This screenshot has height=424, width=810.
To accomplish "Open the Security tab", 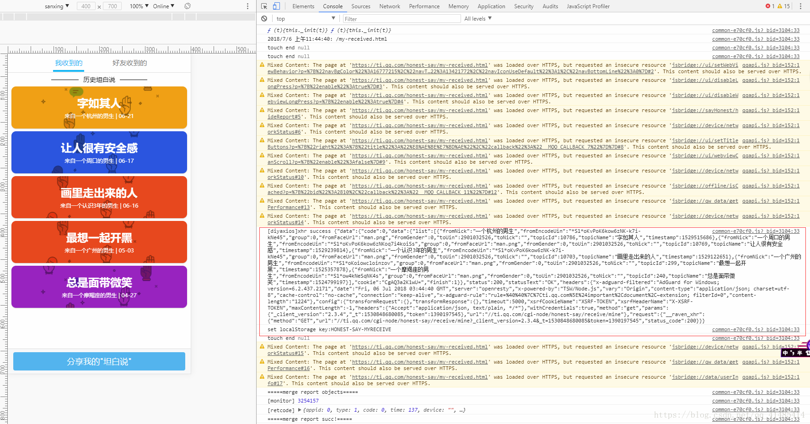I will (x=524, y=6).
